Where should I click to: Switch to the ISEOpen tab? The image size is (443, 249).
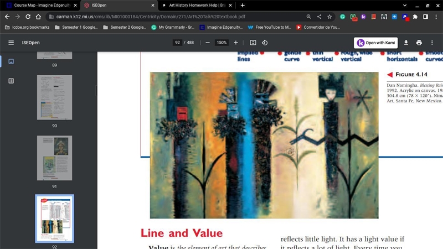click(119, 5)
